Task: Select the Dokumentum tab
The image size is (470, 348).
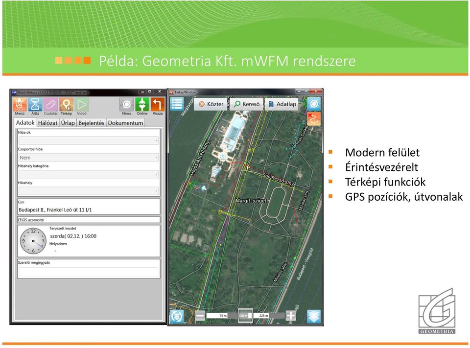Action: [125, 123]
